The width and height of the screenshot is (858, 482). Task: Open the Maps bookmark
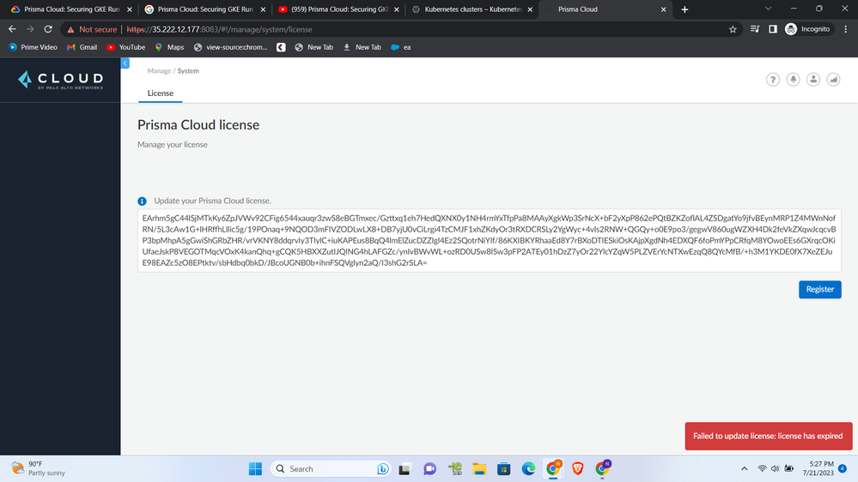click(169, 47)
